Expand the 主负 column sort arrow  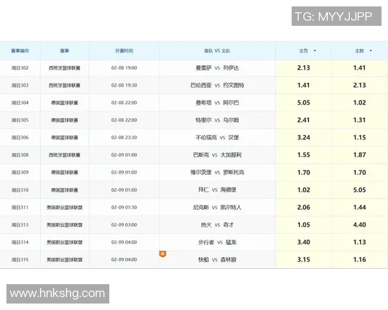pos(315,50)
